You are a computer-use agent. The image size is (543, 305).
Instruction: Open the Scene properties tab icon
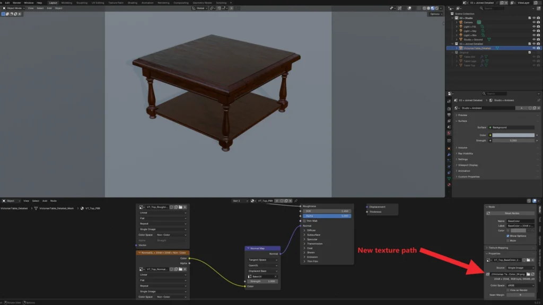click(x=449, y=127)
